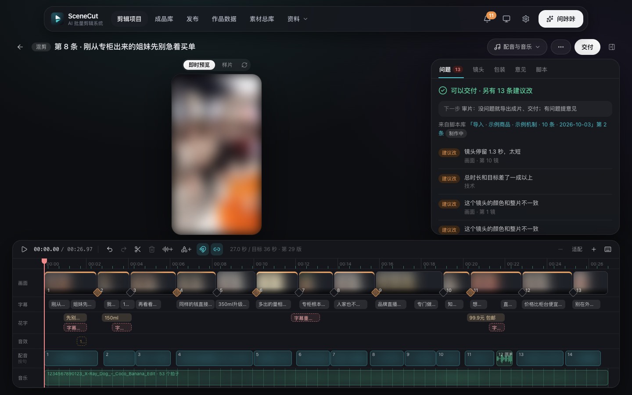Zoom in the timeline with plus

pyautogui.click(x=594, y=249)
